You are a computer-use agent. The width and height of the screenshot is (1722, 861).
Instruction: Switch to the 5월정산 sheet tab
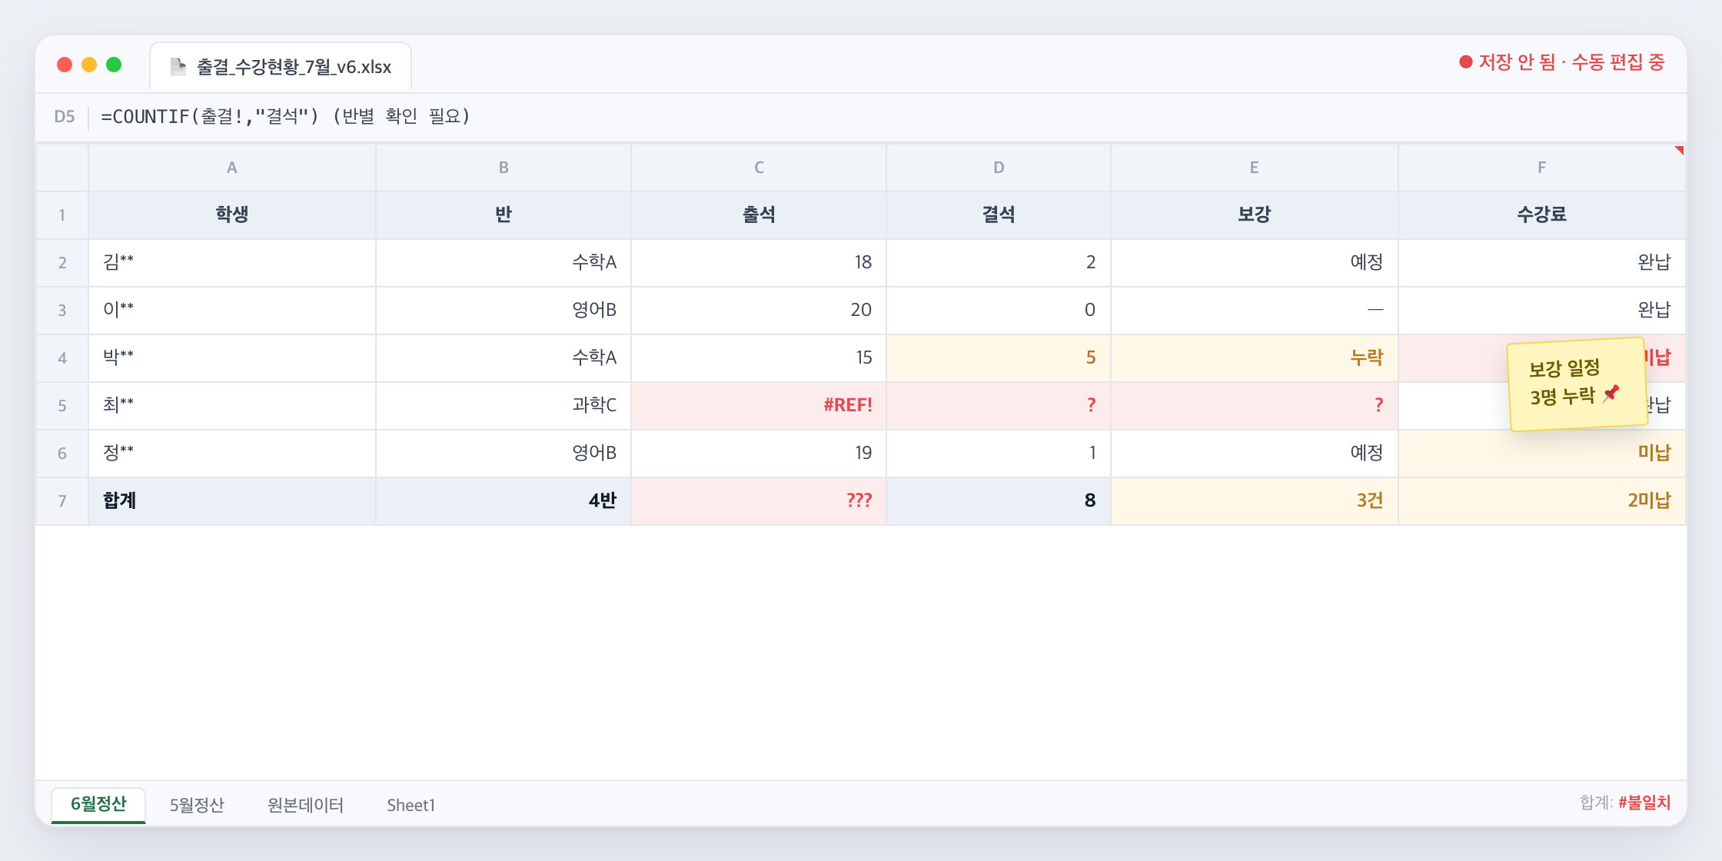197,805
